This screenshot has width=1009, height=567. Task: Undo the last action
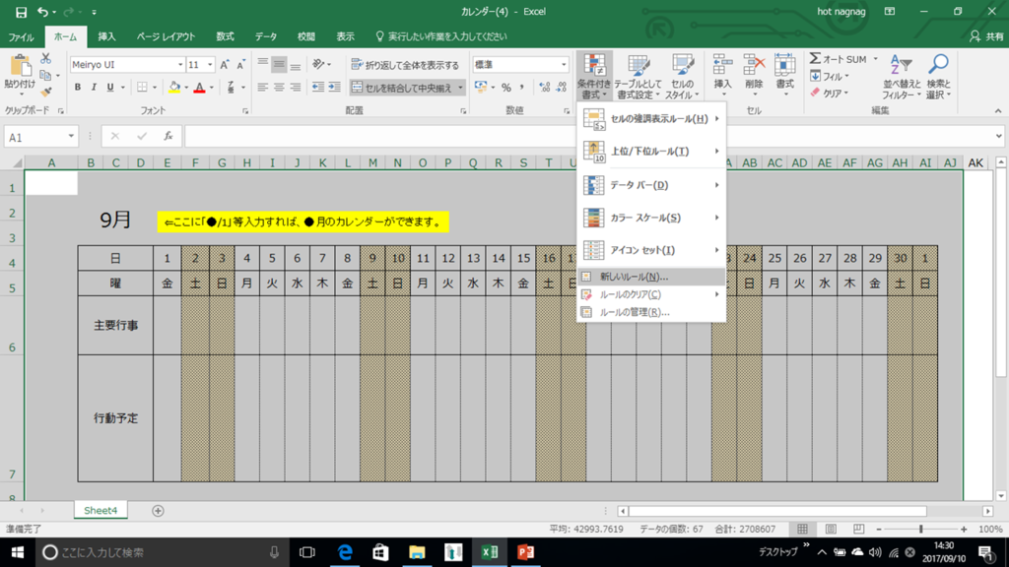tap(42, 12)
